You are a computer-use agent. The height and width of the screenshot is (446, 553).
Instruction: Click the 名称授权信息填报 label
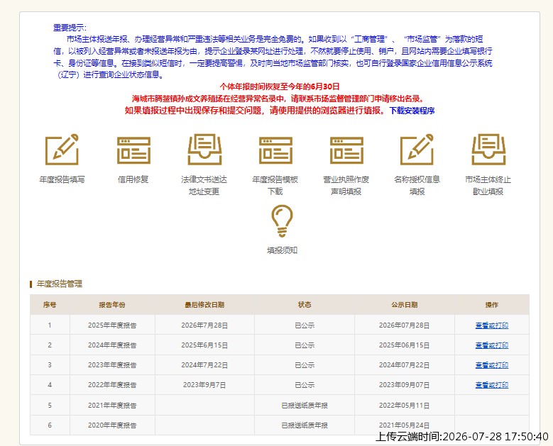(417, 185)
